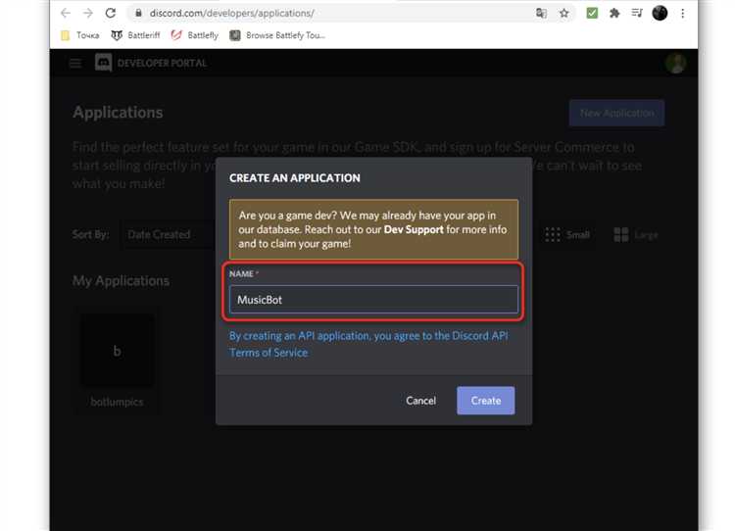The image size is (735, 531).
Task: Open the Dev Support link
Action: 414,229
